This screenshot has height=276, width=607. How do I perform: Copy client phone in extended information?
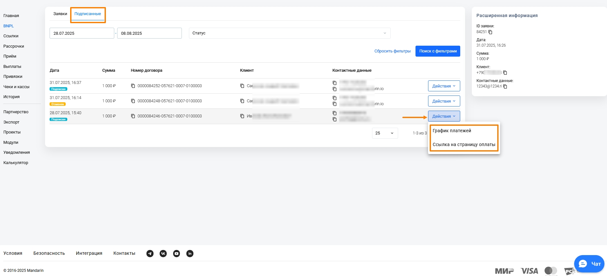[x=505, y=73]
